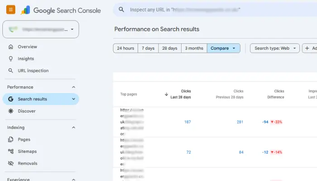Open Removals under Indexing
The width and height of the screenshot is (317, 181).
pyautogui.click(x=28, y=163)
